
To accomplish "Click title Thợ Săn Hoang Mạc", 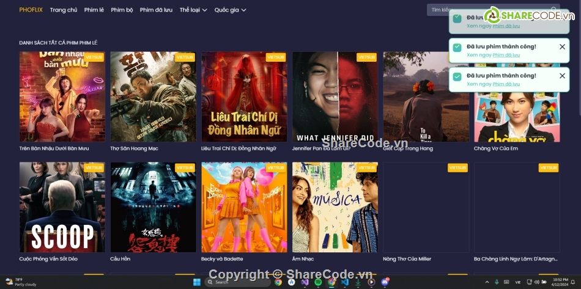I will (x=134, y=148).
